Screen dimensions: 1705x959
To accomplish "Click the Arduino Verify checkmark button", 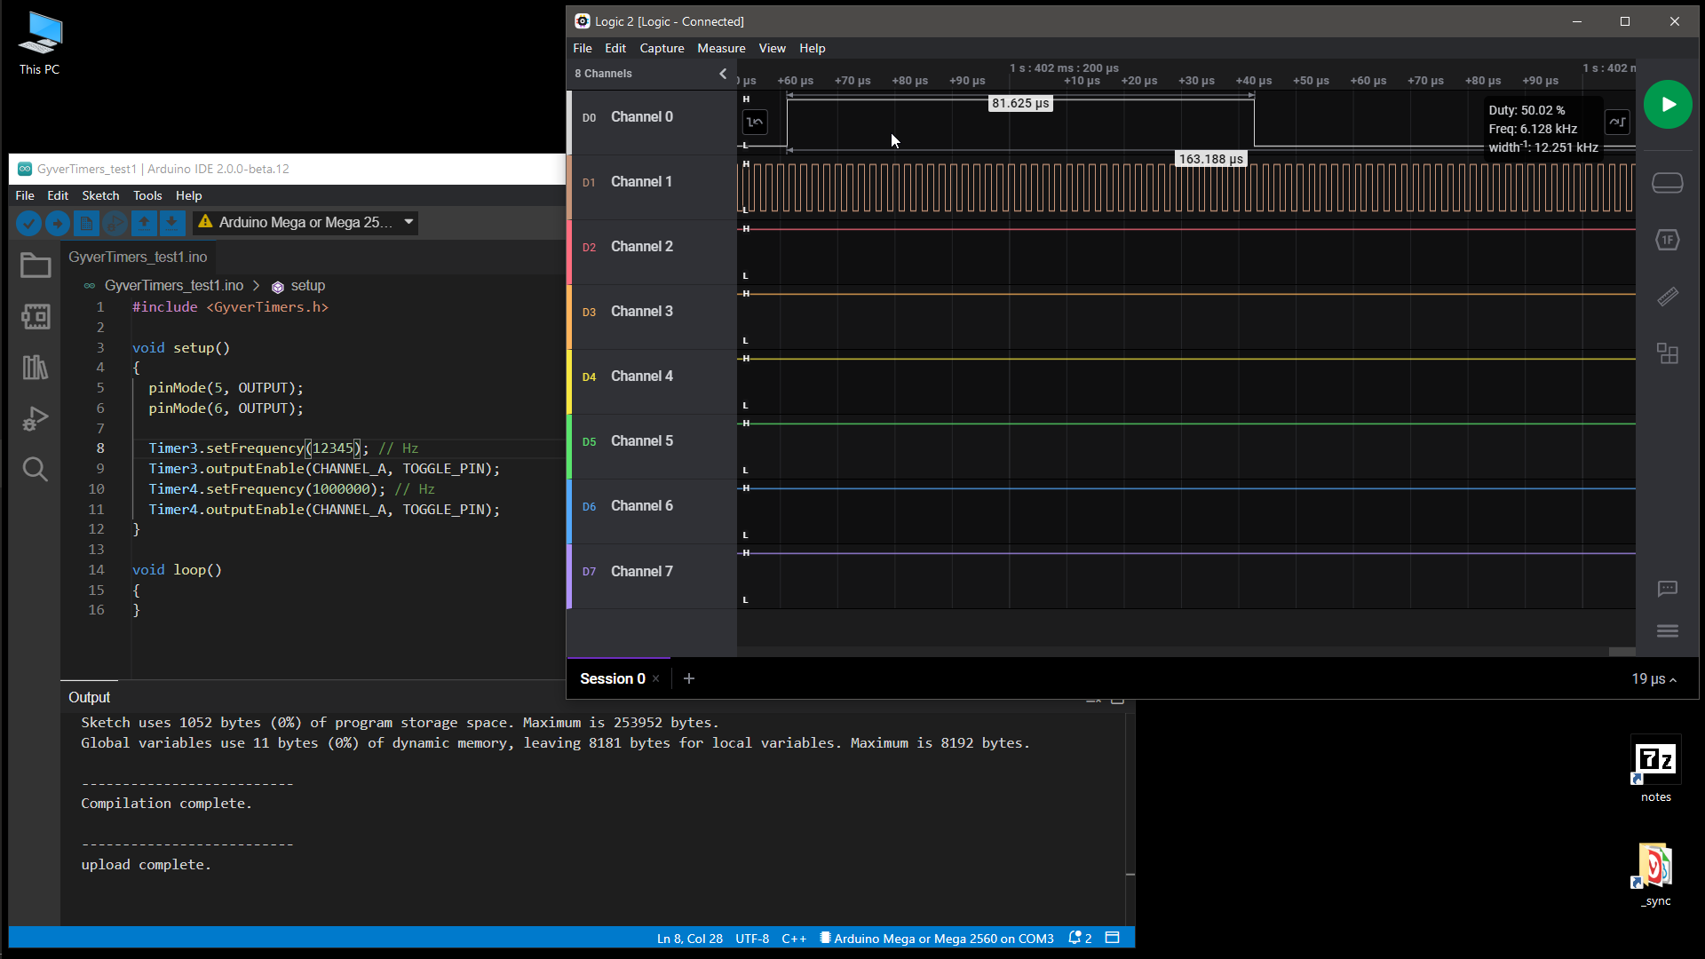I will [x=28, y=223].
